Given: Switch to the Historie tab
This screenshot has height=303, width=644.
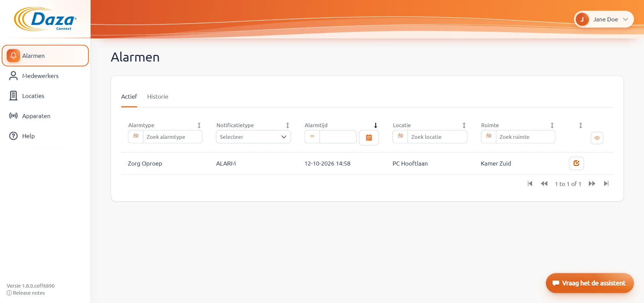Looking at the screenshot, I should pos(158,97).
